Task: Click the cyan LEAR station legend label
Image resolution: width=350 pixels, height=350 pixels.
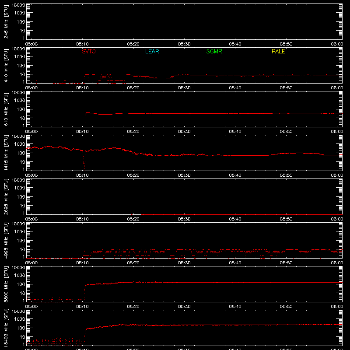Action: point(152,51)
